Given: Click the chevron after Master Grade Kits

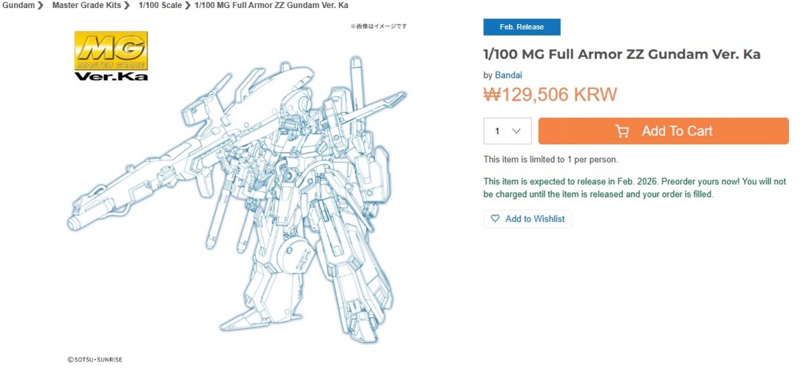Looking at the screenshot, I should tap(127, 6).
